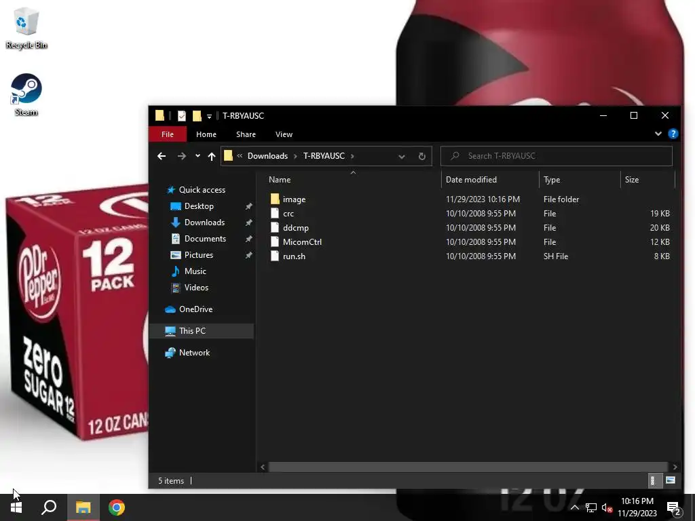Open OneDrive in the navigation pane
This screenshot has width=695, height=521.
click(x=195, y=309)
